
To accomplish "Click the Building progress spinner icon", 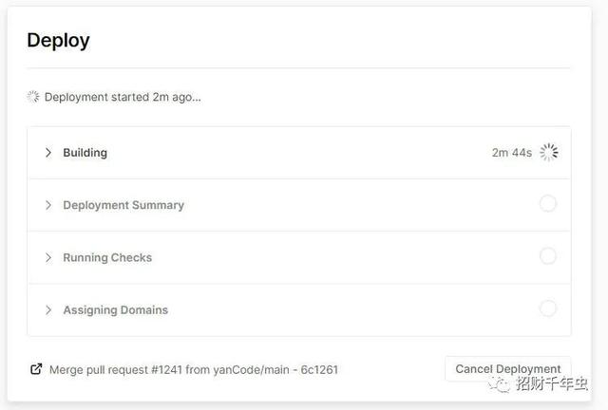I will 548,153.
